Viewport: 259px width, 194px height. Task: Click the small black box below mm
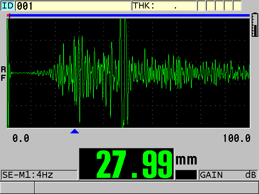click(x=186, y=175)
